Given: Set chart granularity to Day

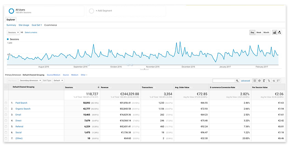Looking at the screenshot, I should [252, 32].
